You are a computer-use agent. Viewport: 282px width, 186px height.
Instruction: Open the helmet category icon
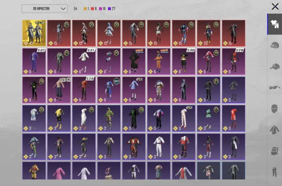(x=275, y=45)
